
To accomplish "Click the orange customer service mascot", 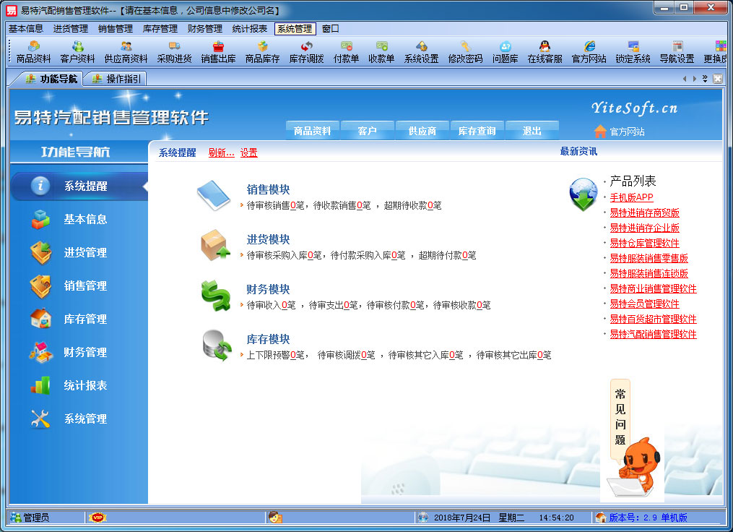I will pos(636,468).
